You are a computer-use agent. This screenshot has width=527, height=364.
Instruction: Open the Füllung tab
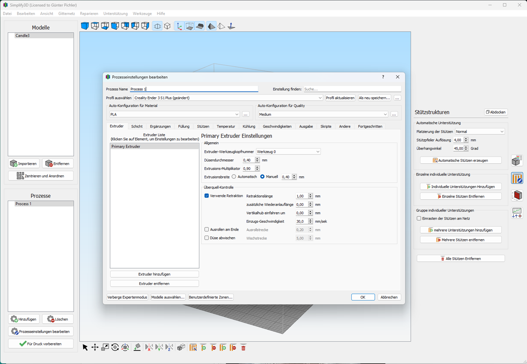point(184,126)
